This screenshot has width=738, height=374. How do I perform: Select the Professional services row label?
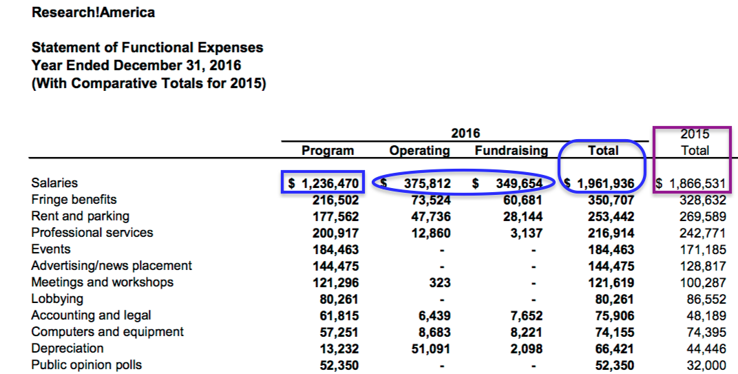[92, 233]
